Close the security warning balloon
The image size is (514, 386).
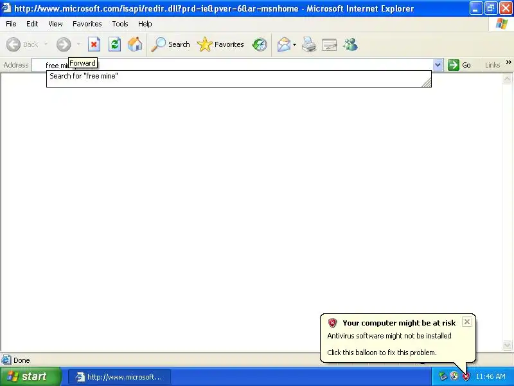467,322
